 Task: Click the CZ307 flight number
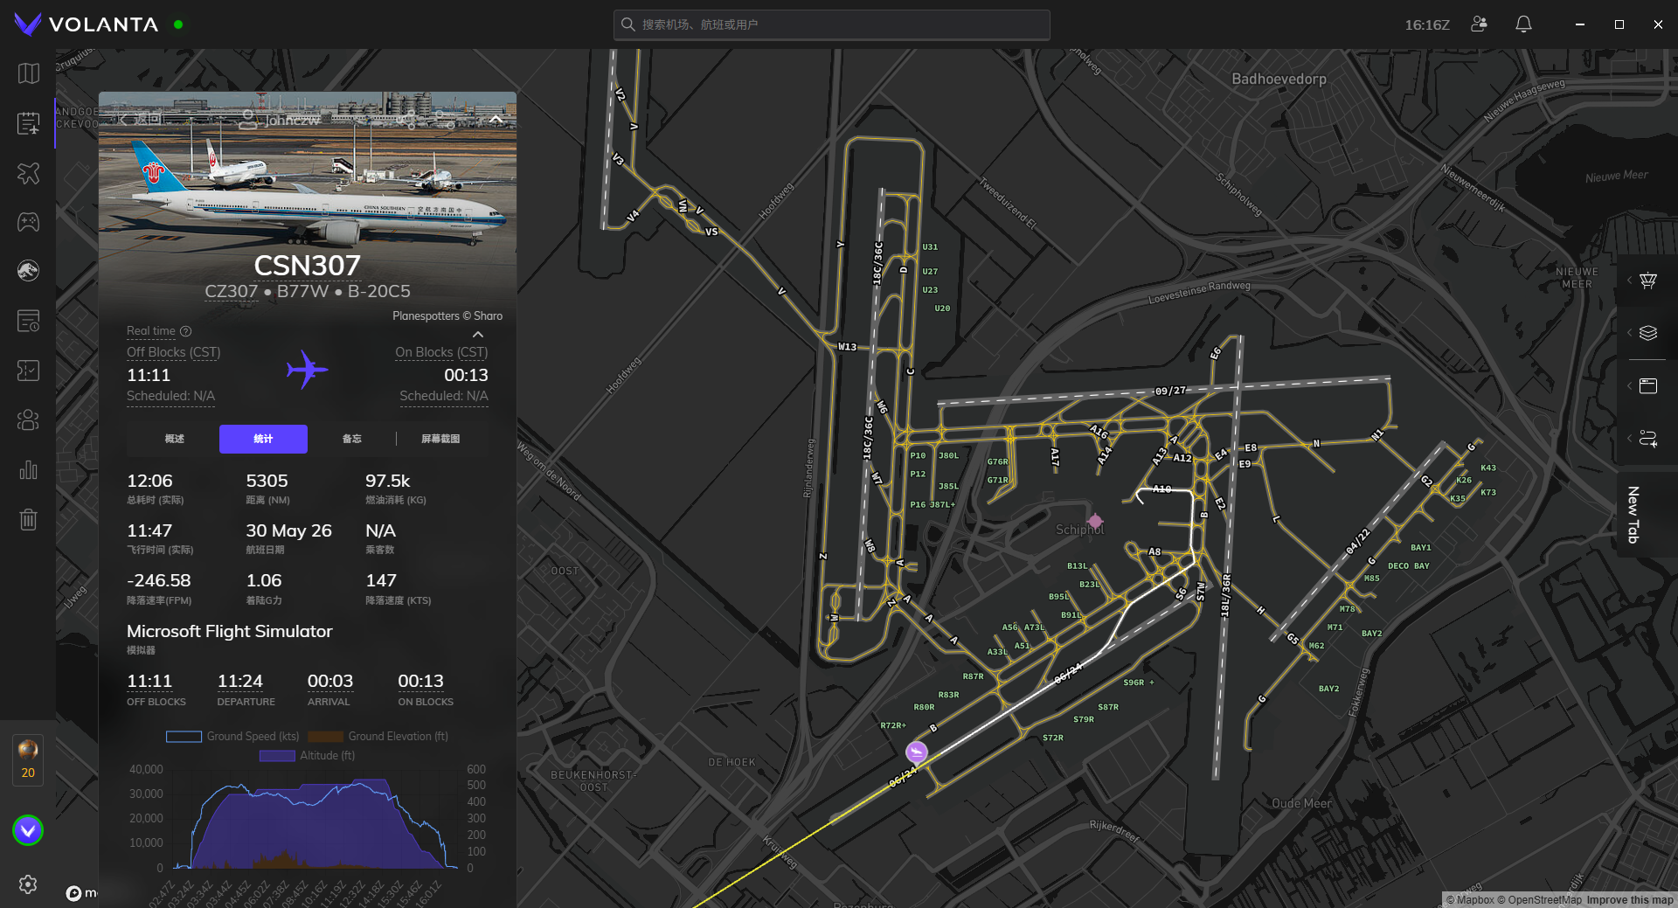(x=232, y=291)
